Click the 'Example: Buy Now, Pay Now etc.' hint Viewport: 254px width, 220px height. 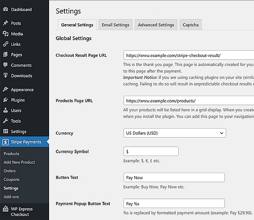point(154,187)
